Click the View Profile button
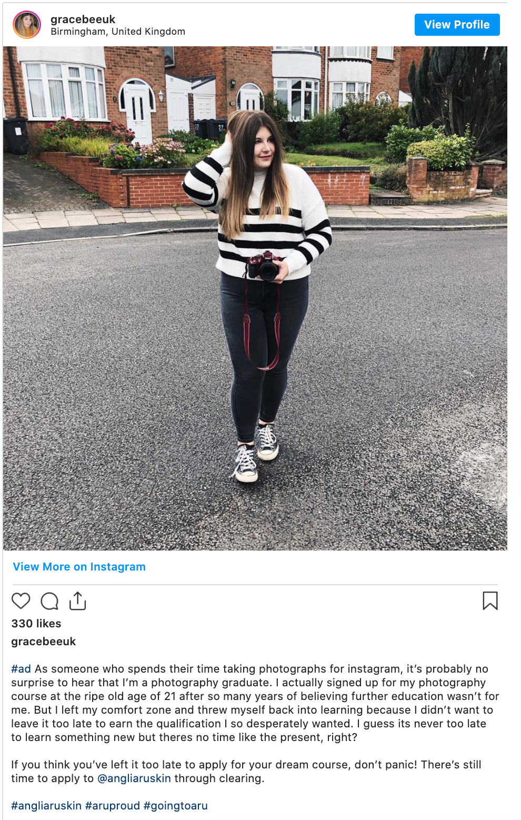 coord(457,25)
